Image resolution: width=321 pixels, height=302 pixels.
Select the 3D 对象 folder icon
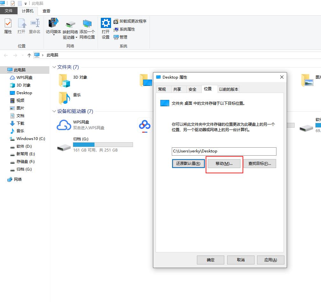(64, 81)
